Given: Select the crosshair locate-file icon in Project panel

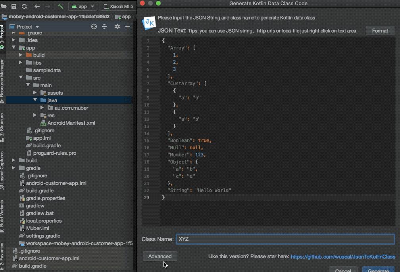Looking at the screenshot, I should [x=94, y=27].
